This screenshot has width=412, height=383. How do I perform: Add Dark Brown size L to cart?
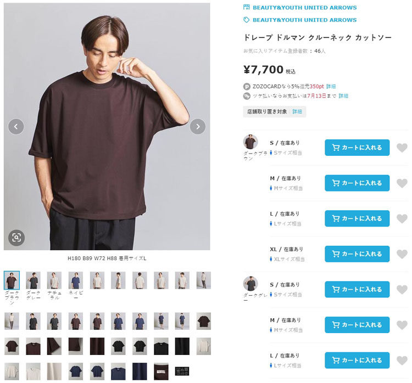[357, 218]
